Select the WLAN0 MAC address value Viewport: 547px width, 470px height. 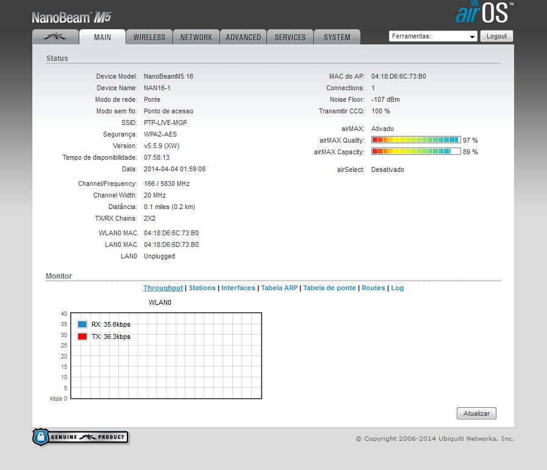pos(171,233)
